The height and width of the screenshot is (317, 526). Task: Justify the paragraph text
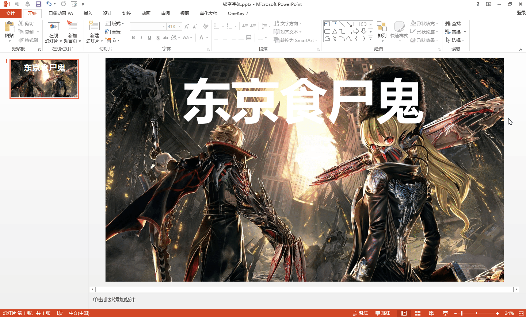coord(241,38)
